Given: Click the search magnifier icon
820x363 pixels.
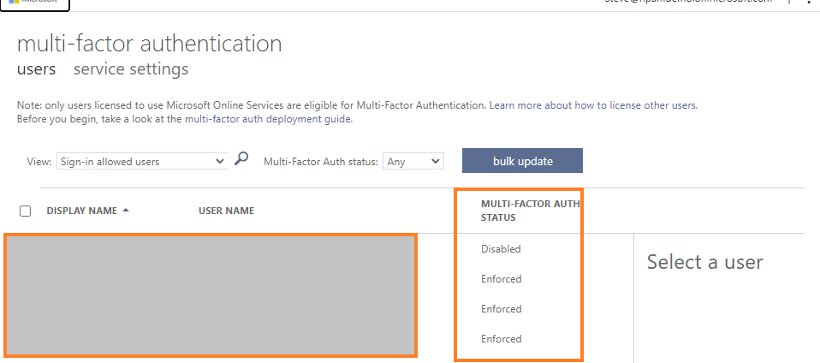Looking at the screenshot, I should click(x=241, y=158).
